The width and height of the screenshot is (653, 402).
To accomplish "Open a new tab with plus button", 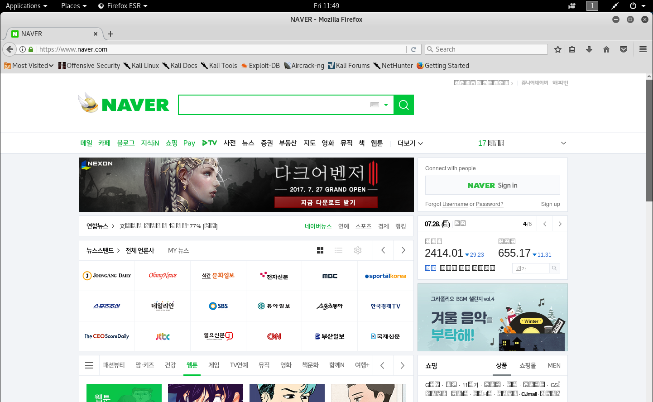I will 110,34.
